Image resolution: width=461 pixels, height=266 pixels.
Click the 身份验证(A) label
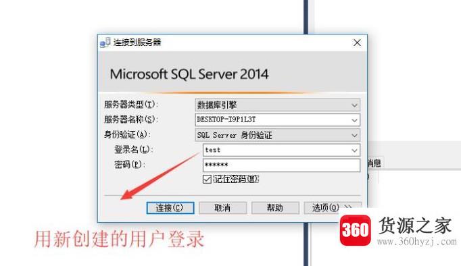coord(127,134)
